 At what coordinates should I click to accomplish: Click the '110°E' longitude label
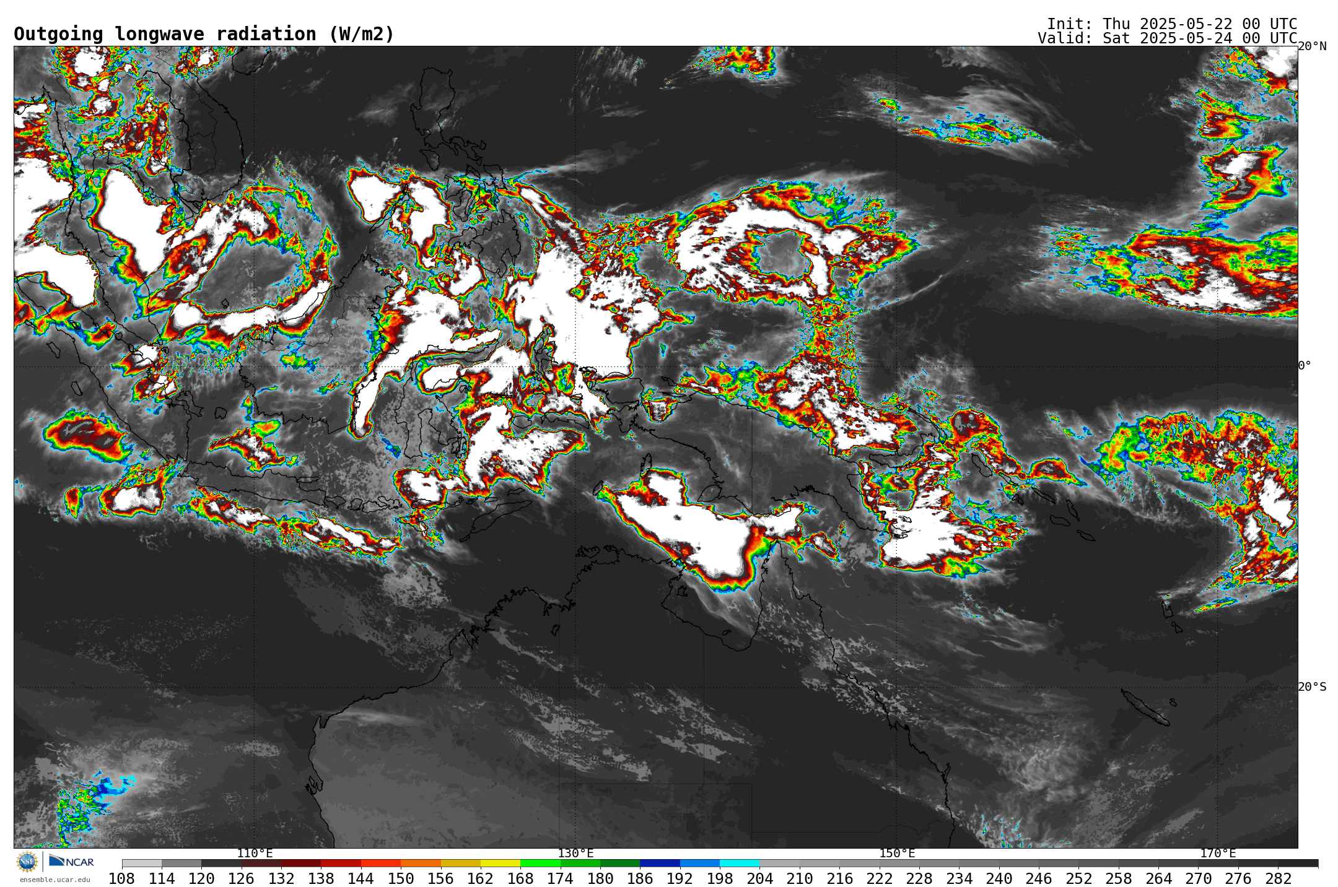pos(255,853)
